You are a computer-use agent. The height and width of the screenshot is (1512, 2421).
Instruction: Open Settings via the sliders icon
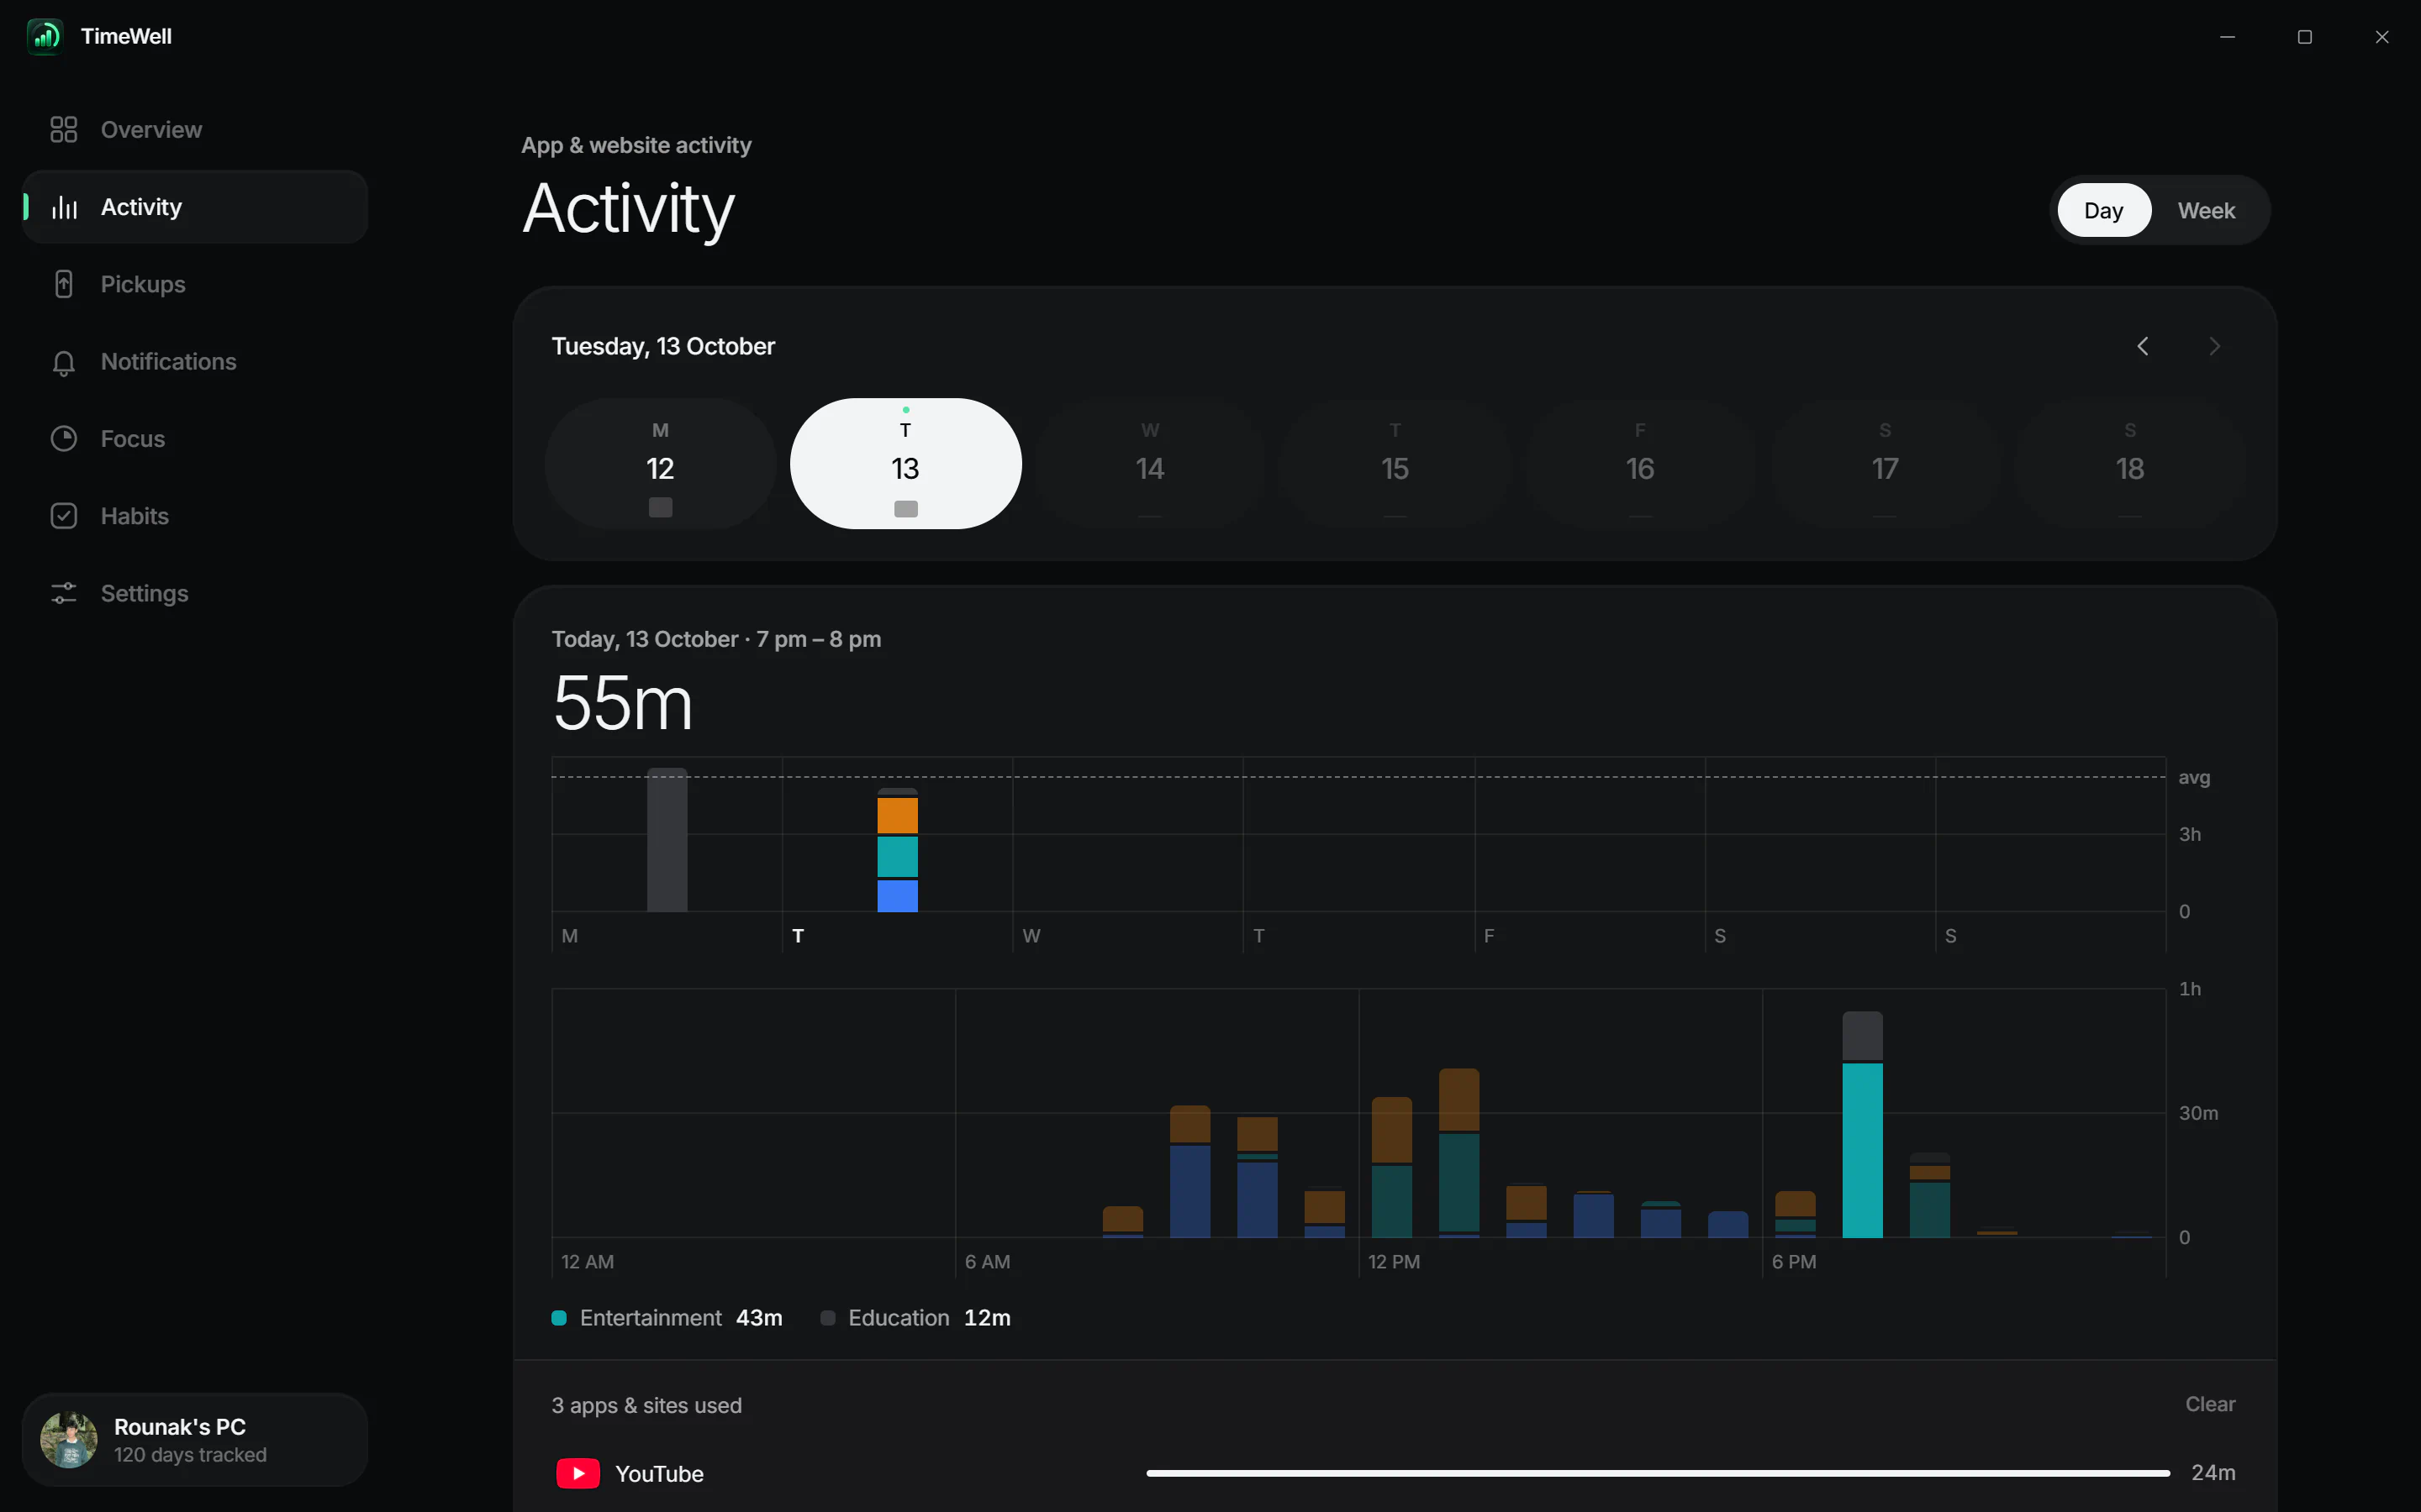pos(64,593)
